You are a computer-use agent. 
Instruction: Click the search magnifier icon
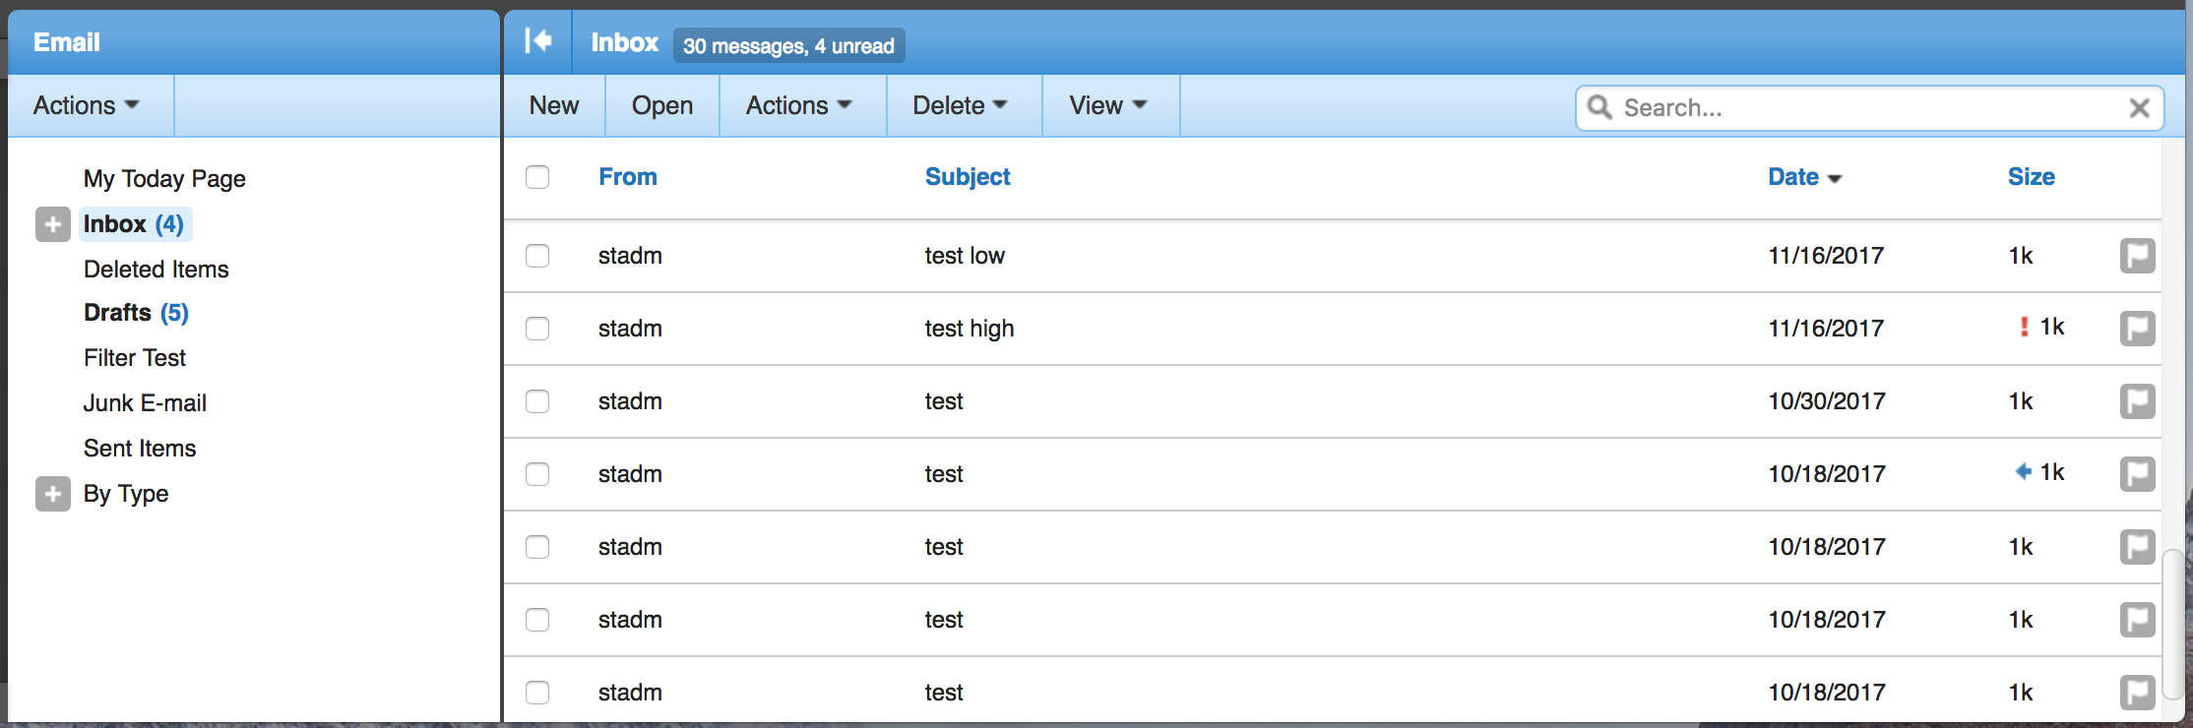(x=1599, y=107)
